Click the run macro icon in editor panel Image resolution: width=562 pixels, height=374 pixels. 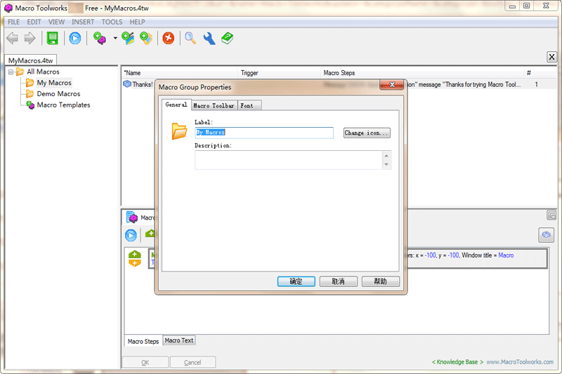pyautogui.click(x=131, y=235)
